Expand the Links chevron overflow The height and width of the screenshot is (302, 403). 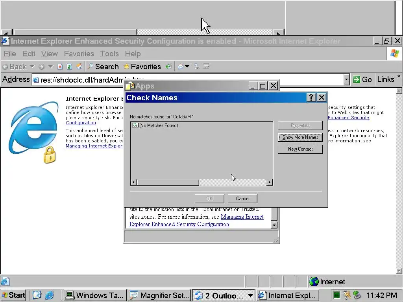pos(399,77)
